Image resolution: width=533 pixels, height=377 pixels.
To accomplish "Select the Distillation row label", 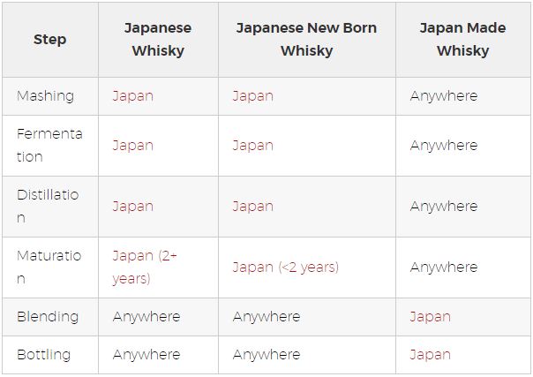I will coord(48,207).
